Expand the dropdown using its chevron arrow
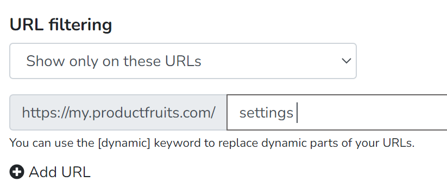 pos(347,61)
